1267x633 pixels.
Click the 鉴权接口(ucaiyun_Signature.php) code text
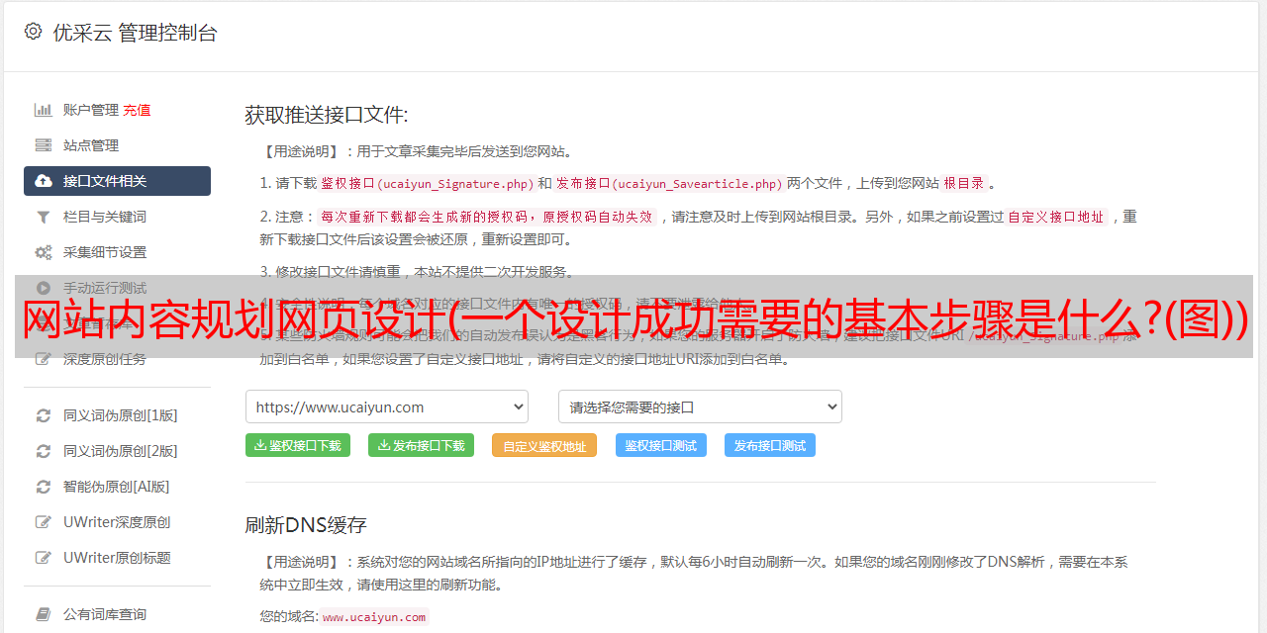coord(427,183)
